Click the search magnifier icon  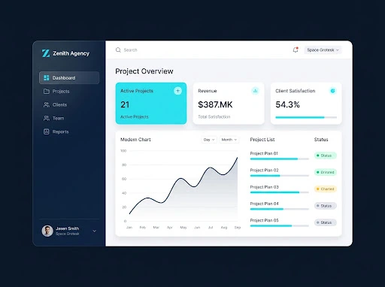pyautogui.click(x=118, y=50)
